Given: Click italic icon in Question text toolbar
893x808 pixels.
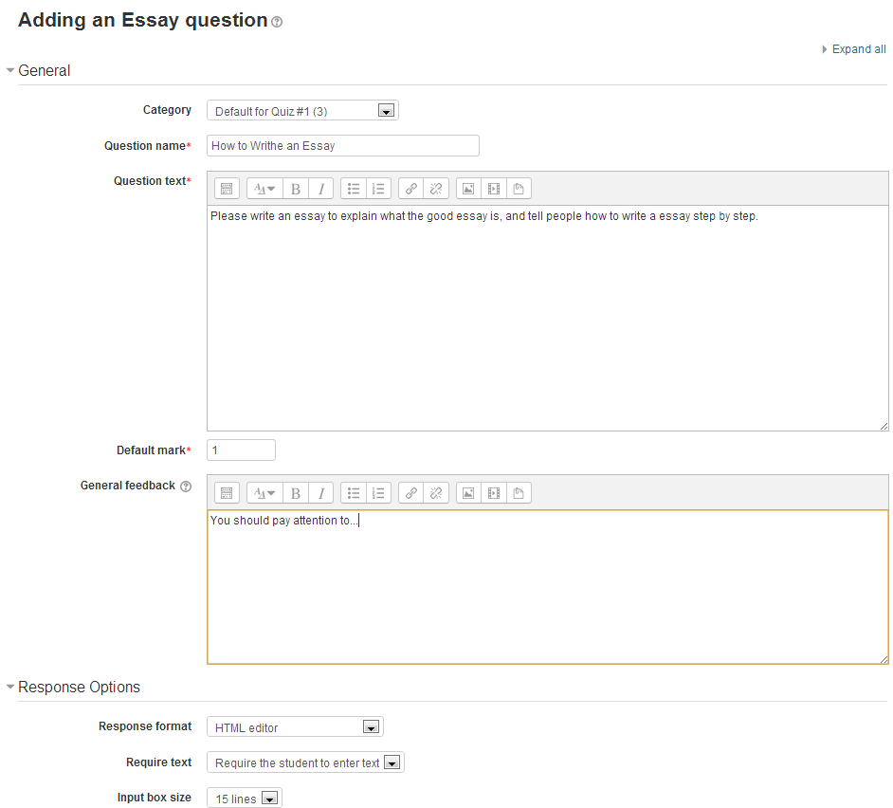Looking at the screenshot, I should click(x=321, y=189).
